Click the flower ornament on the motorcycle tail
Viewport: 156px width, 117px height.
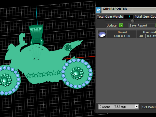pyautogui.click(x=68, y=47)
